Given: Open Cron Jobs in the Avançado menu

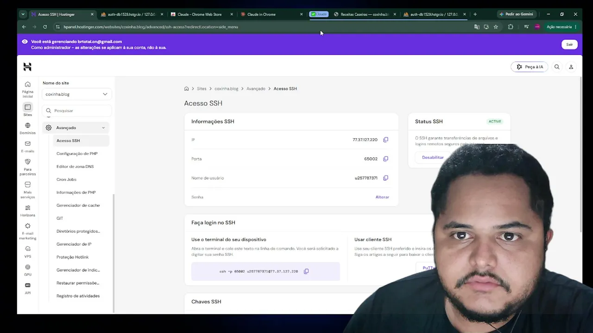Looking at the screenshot, I should (x=66, y=179).
